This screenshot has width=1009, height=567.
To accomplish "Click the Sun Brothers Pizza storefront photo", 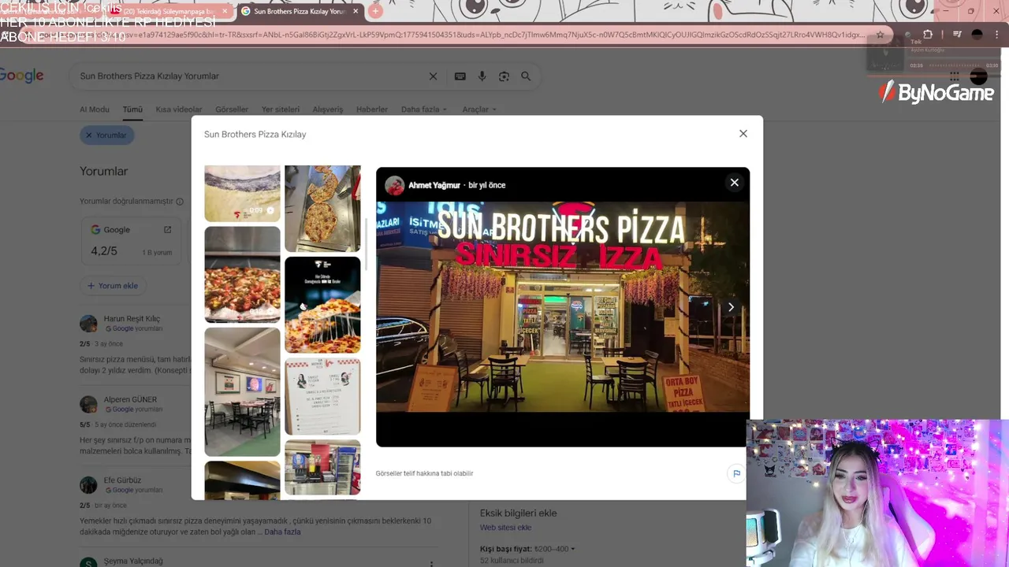I will click(563, 307).
